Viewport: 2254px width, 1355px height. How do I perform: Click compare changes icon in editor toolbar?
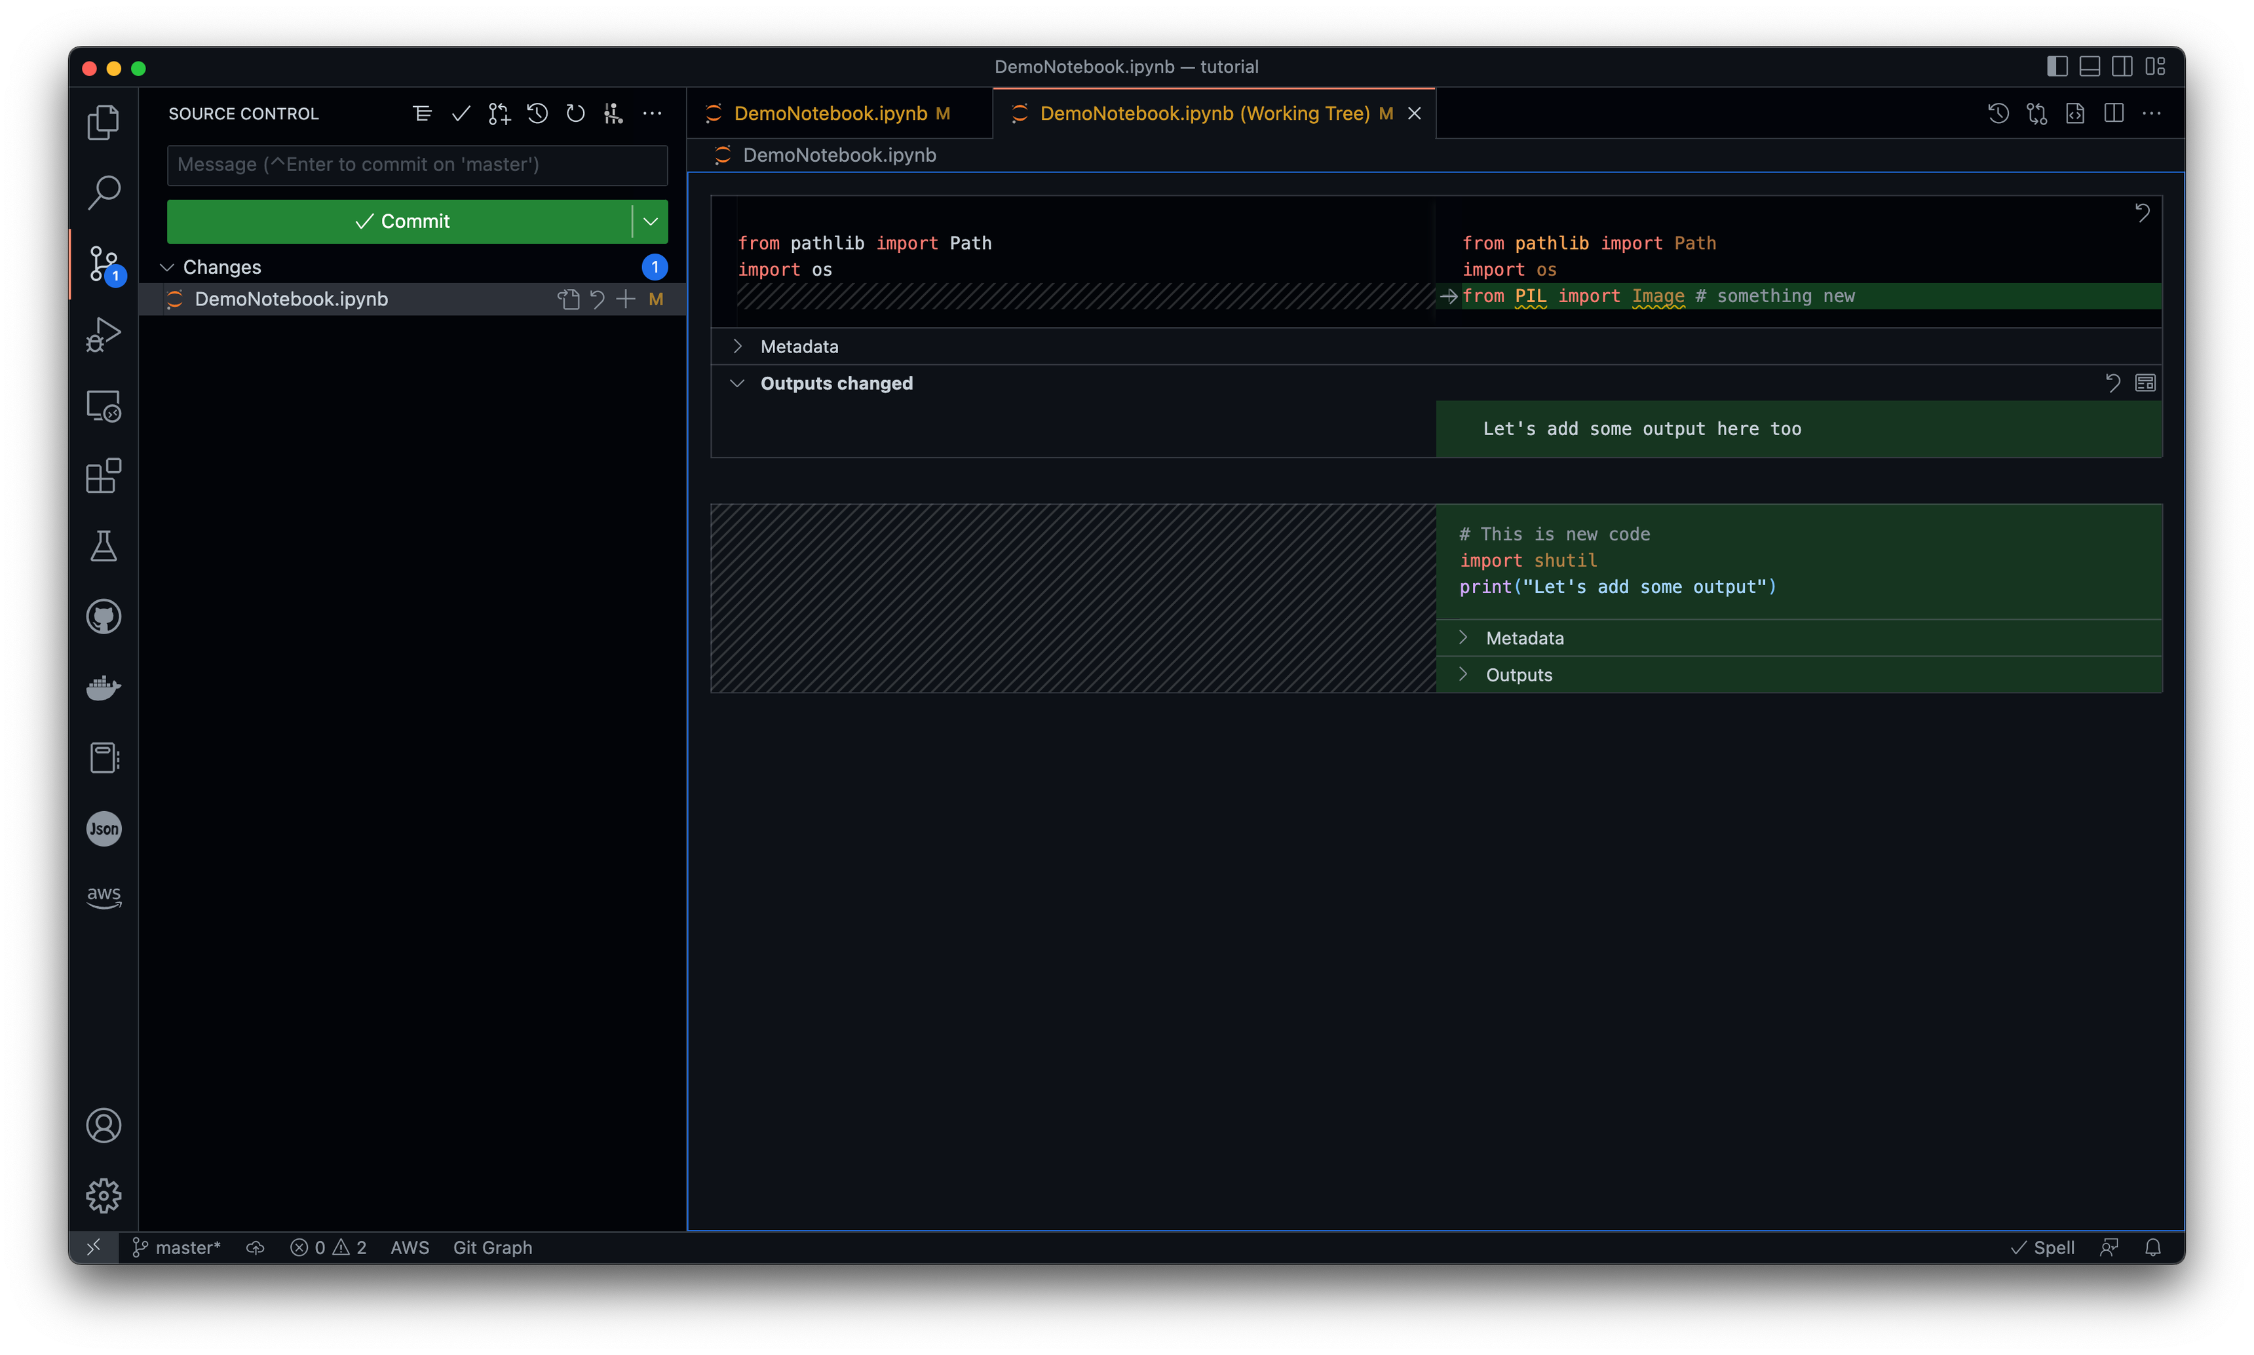tap(2036, 113)
